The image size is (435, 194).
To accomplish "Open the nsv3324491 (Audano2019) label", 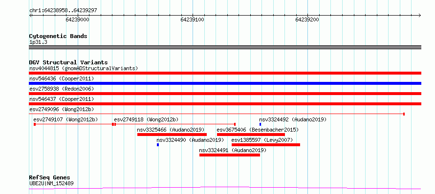I will [x=233, y=150].
